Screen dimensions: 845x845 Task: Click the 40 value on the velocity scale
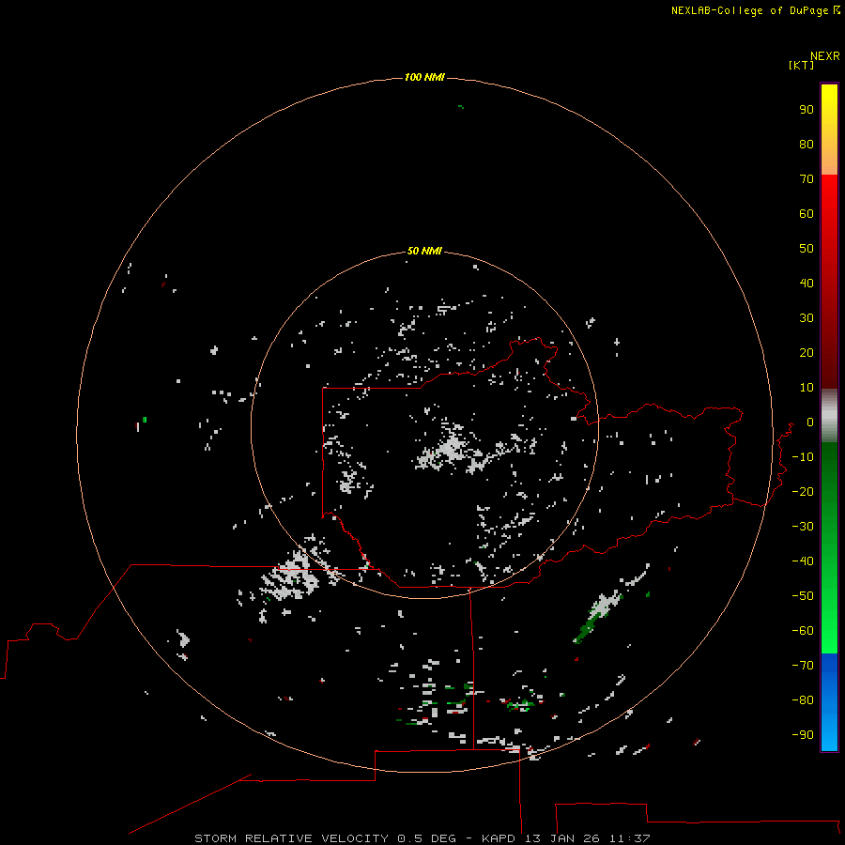(x=807, y=284)
